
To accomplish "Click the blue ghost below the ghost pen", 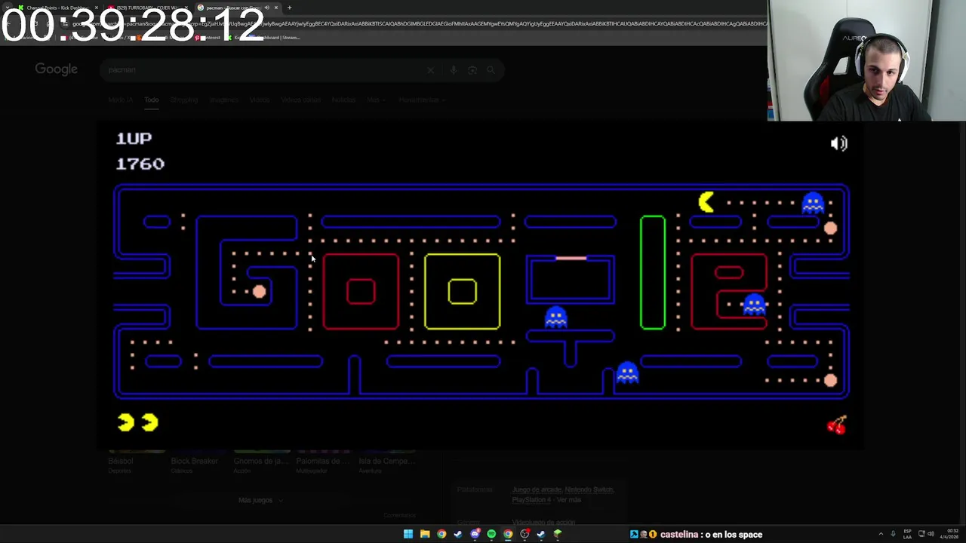I will [x=556, y=317].
